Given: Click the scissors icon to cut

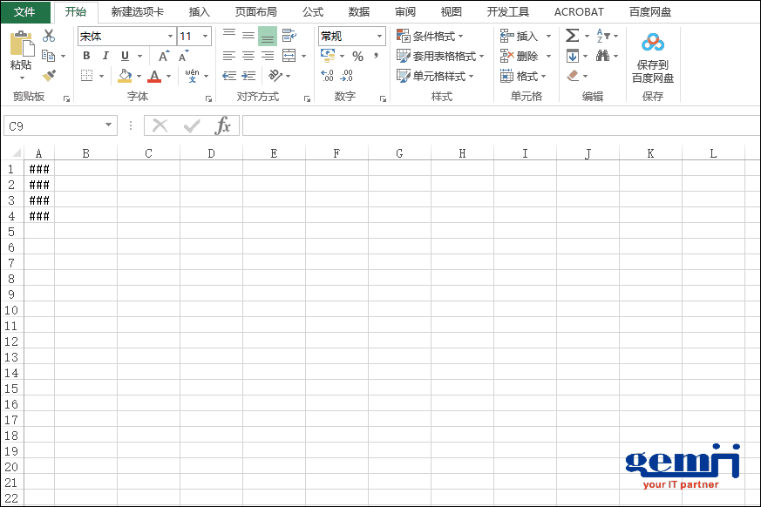Looking at the screenshot, I should 49,35.
